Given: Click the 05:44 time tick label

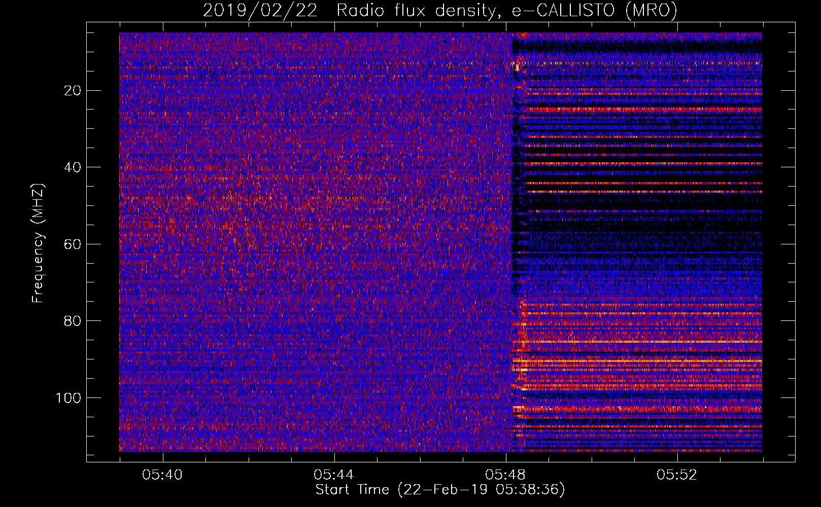Looking at the screenshot, I should 334,475.
